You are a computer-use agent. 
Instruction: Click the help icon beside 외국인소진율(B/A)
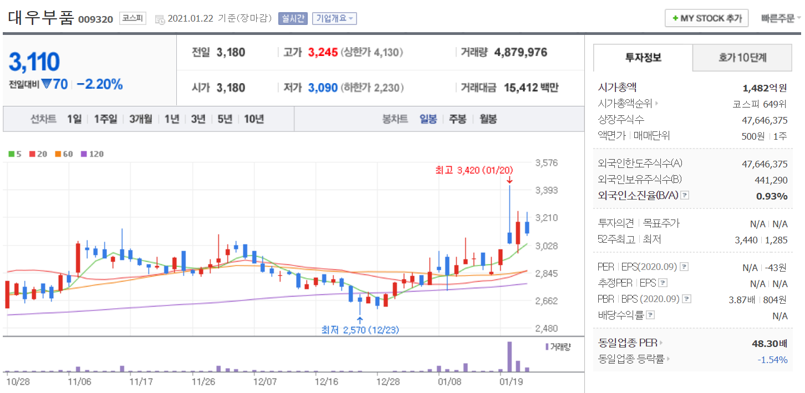click(685, 195)
